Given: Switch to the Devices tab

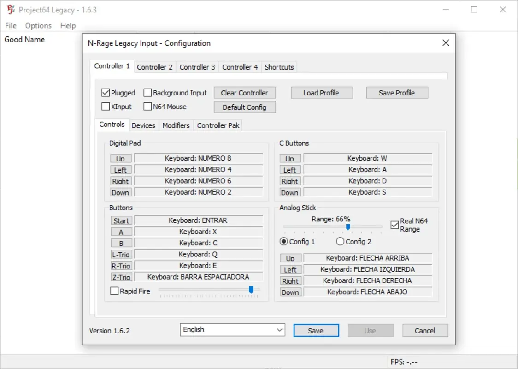Looking at the screenshot, I should pyautogui.click(x=144, y=125).
